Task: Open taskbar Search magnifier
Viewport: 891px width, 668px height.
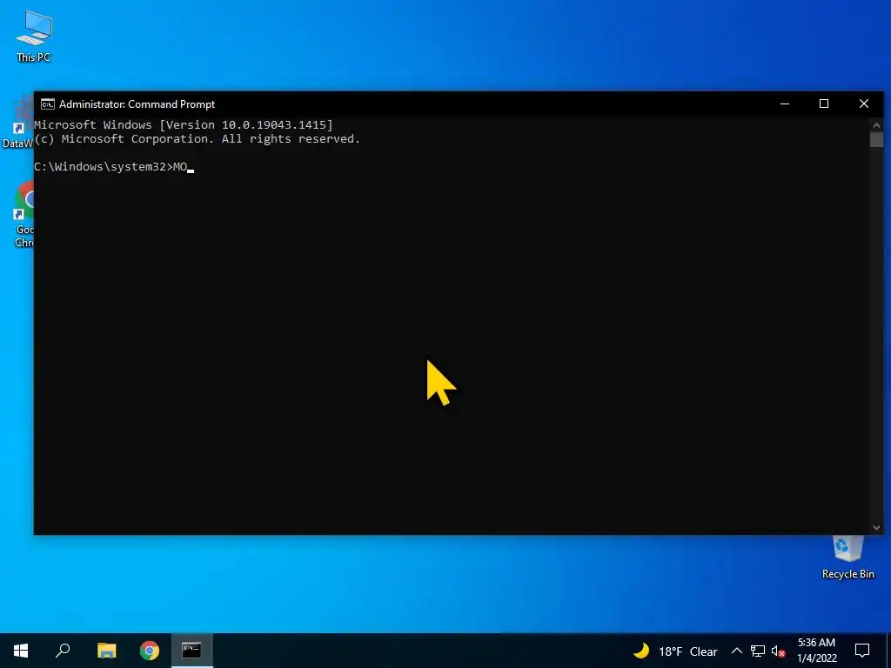Action: coord(63,651)
